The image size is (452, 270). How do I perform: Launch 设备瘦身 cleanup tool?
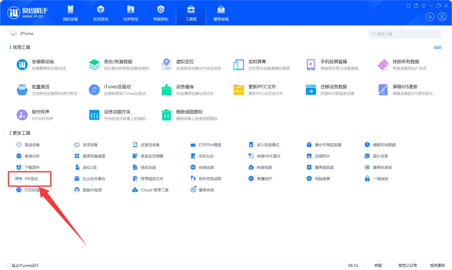187,90
